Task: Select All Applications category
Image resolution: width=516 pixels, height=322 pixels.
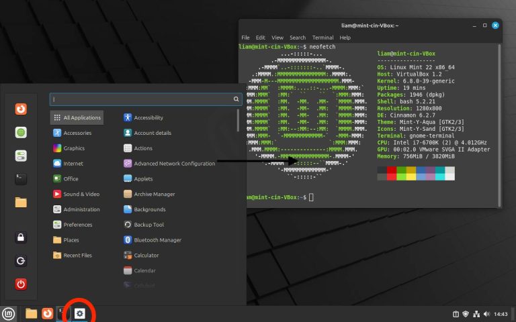Action: pos(77,117)
